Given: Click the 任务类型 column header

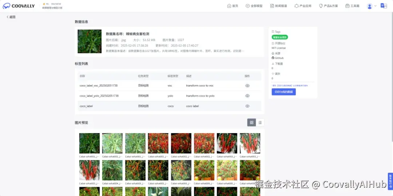Looking at the screenshot, I should [143, 76].
